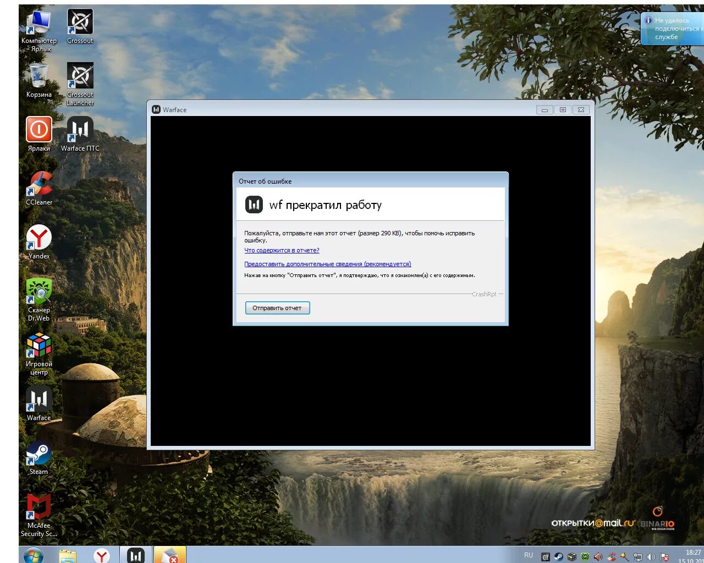Open the red Ярлаки desktop icon
This screenshot has height=563, width=704.
(38, 134)
